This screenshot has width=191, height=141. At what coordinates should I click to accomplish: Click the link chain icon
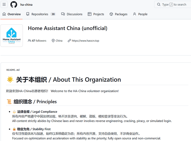click(69, 41)
